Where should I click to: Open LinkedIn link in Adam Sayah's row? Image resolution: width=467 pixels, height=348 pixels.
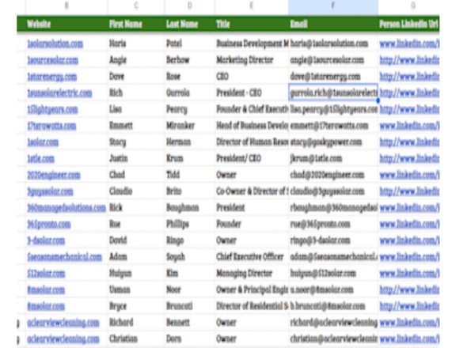pos(409,257)
